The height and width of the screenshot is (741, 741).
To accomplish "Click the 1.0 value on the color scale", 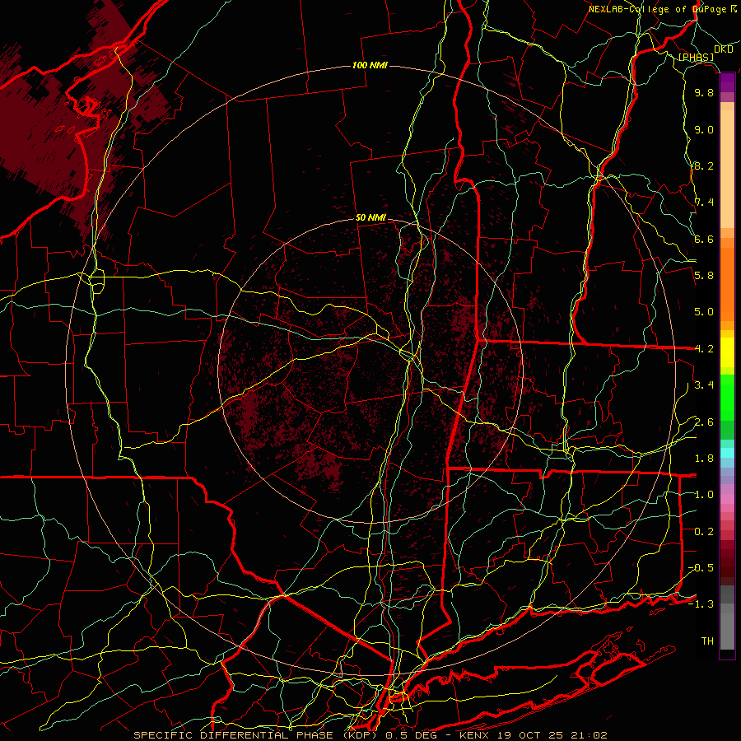I will point(704,495).
